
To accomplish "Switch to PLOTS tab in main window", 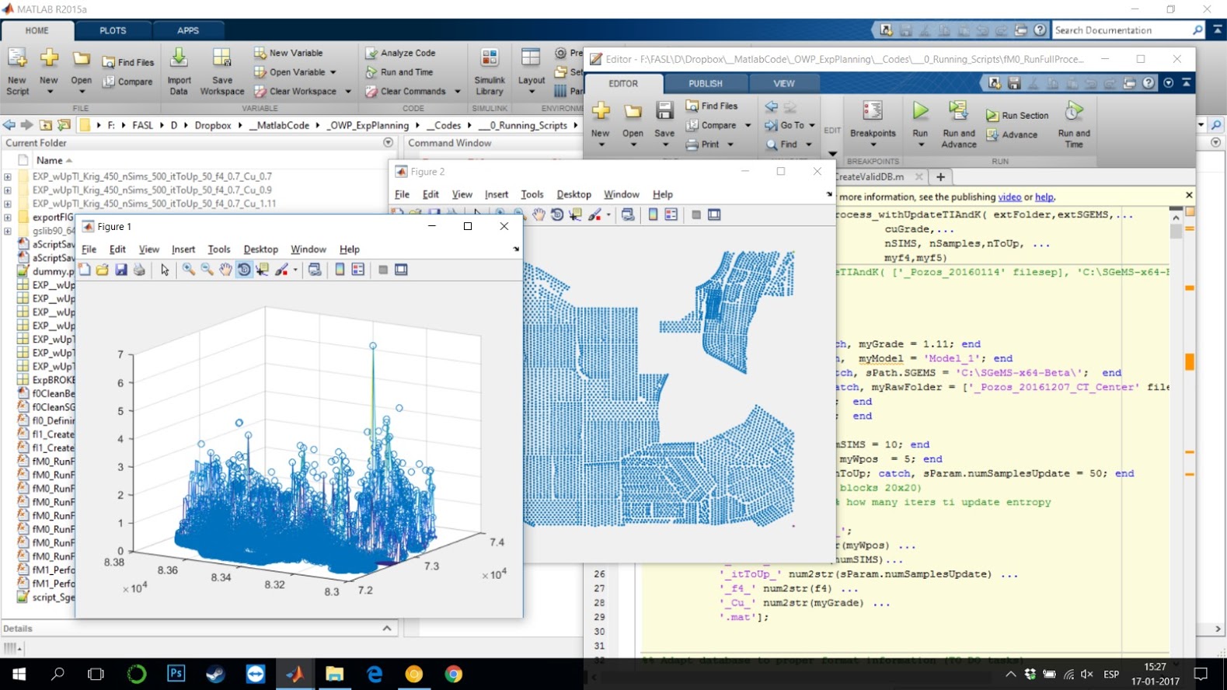I will 113,30.
